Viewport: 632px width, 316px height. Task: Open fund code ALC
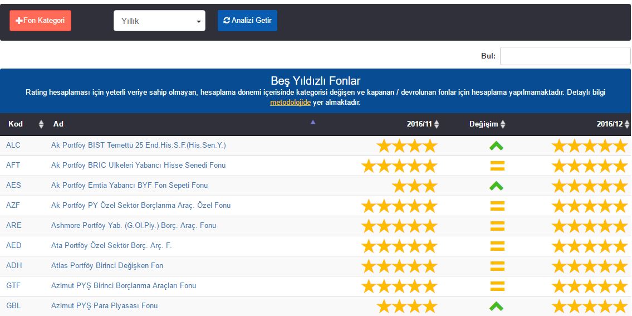coord(13,145)
